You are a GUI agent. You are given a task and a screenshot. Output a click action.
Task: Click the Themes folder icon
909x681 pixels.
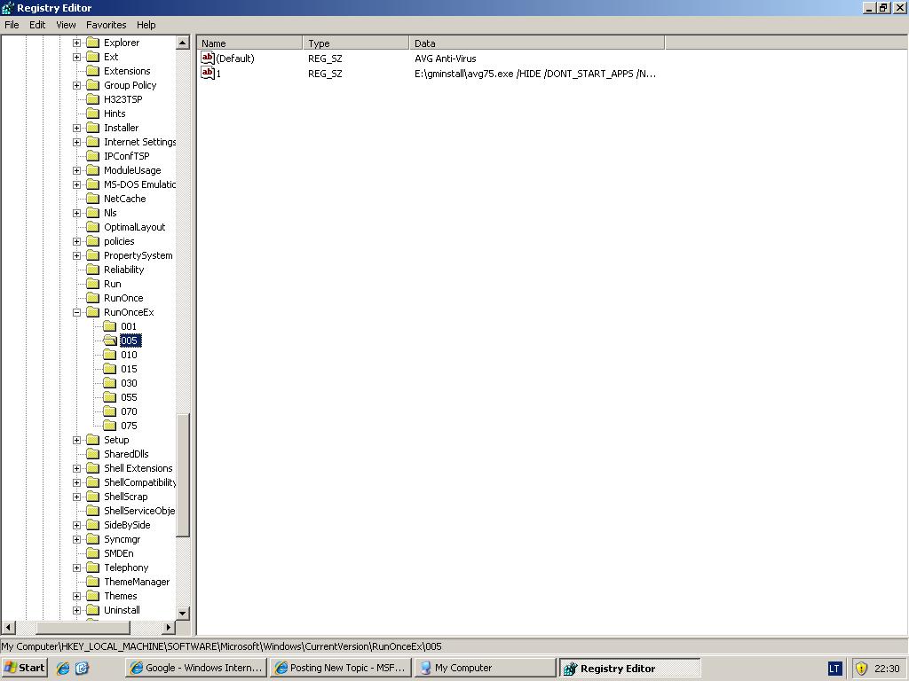point(92,596)
